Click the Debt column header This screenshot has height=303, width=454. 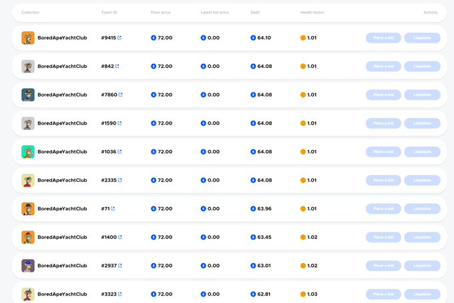click(255, 13)
